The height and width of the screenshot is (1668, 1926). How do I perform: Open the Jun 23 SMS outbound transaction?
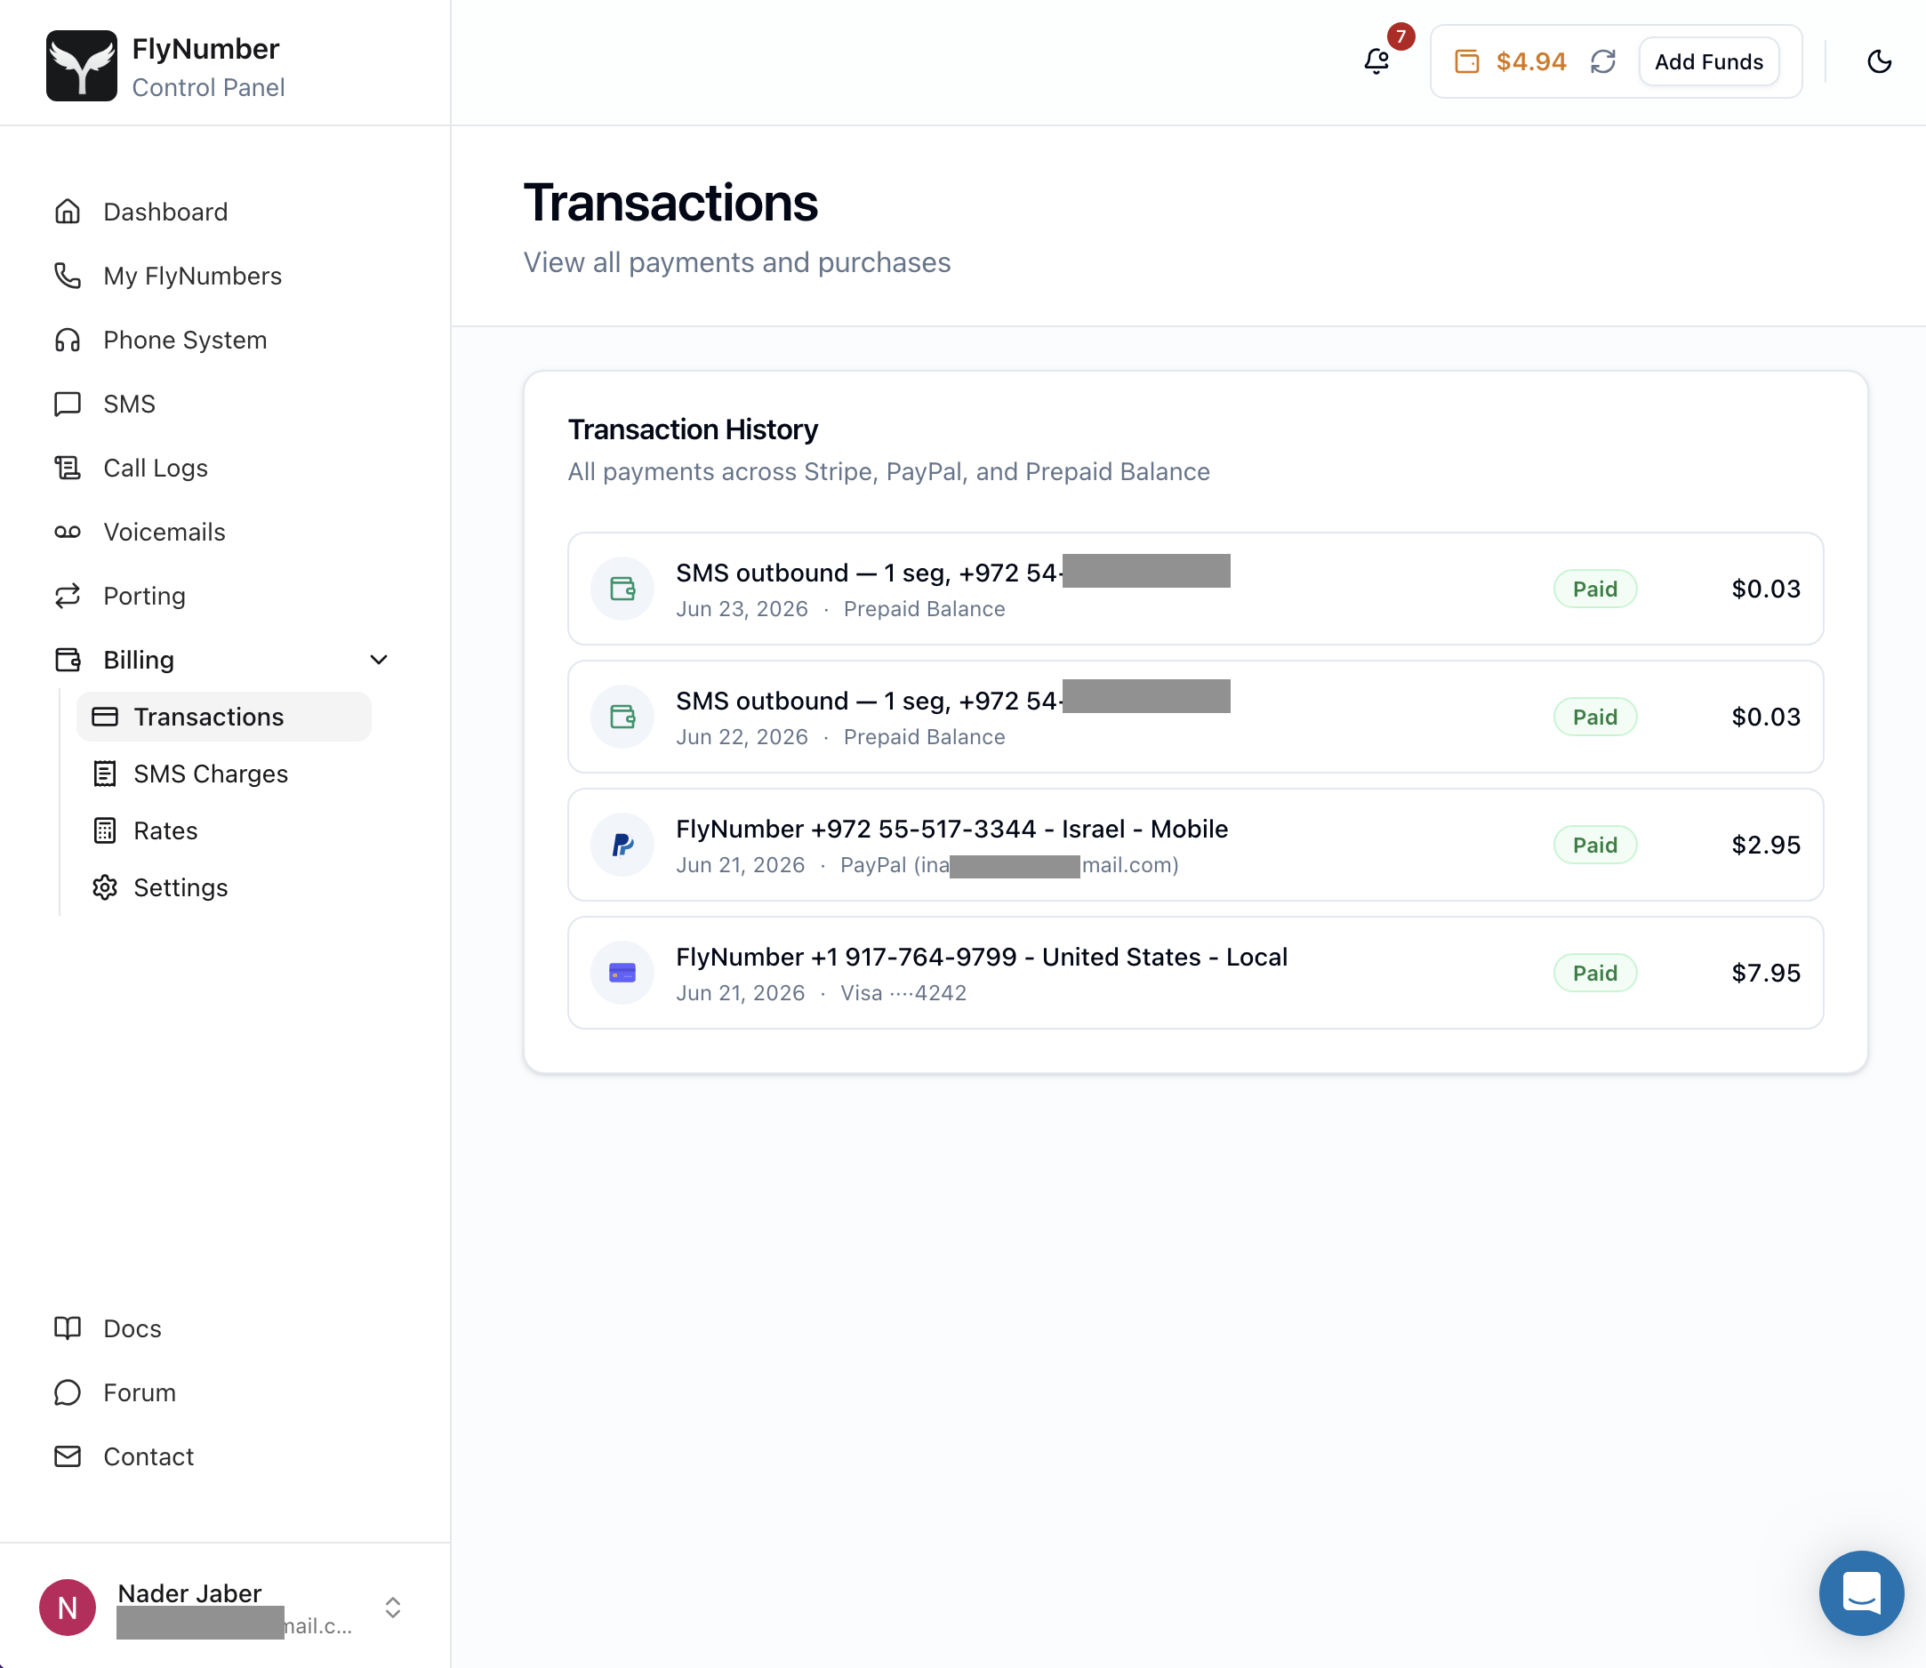pos(1195,589)
